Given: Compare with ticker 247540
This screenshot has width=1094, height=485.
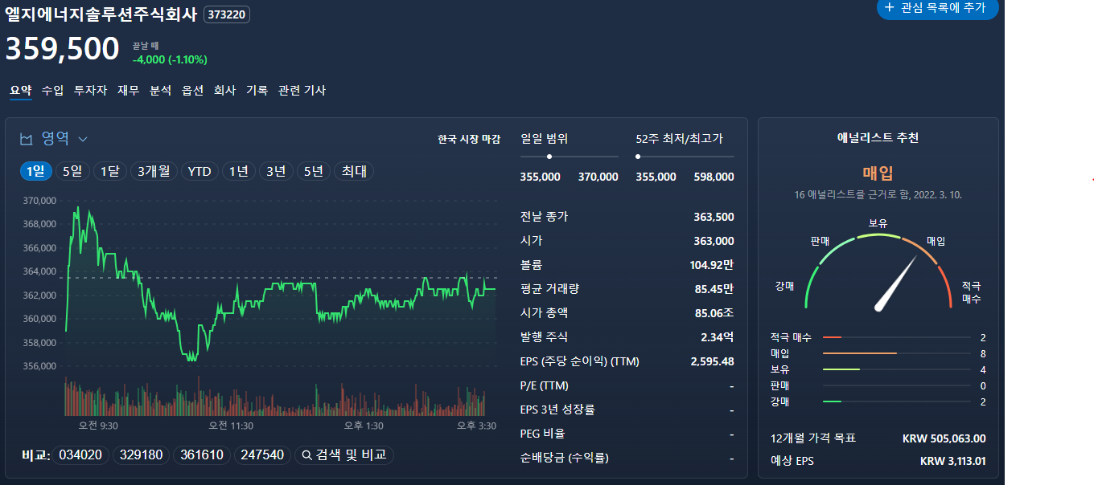Looking at the screenshot, I should click(x=262, y=455).
